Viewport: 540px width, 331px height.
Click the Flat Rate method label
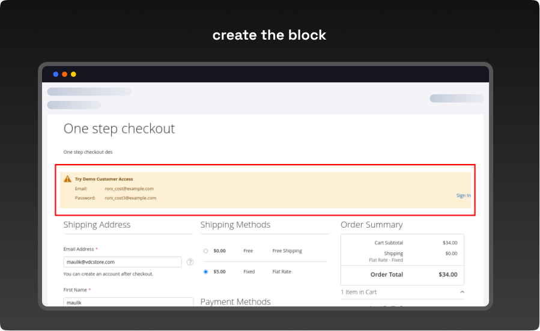tap(282, 272)
